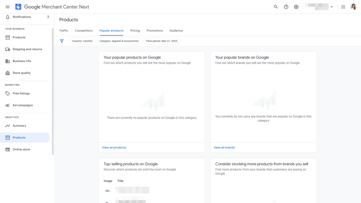
Task: Open the Pricing tab
Action: click(135, 31)
